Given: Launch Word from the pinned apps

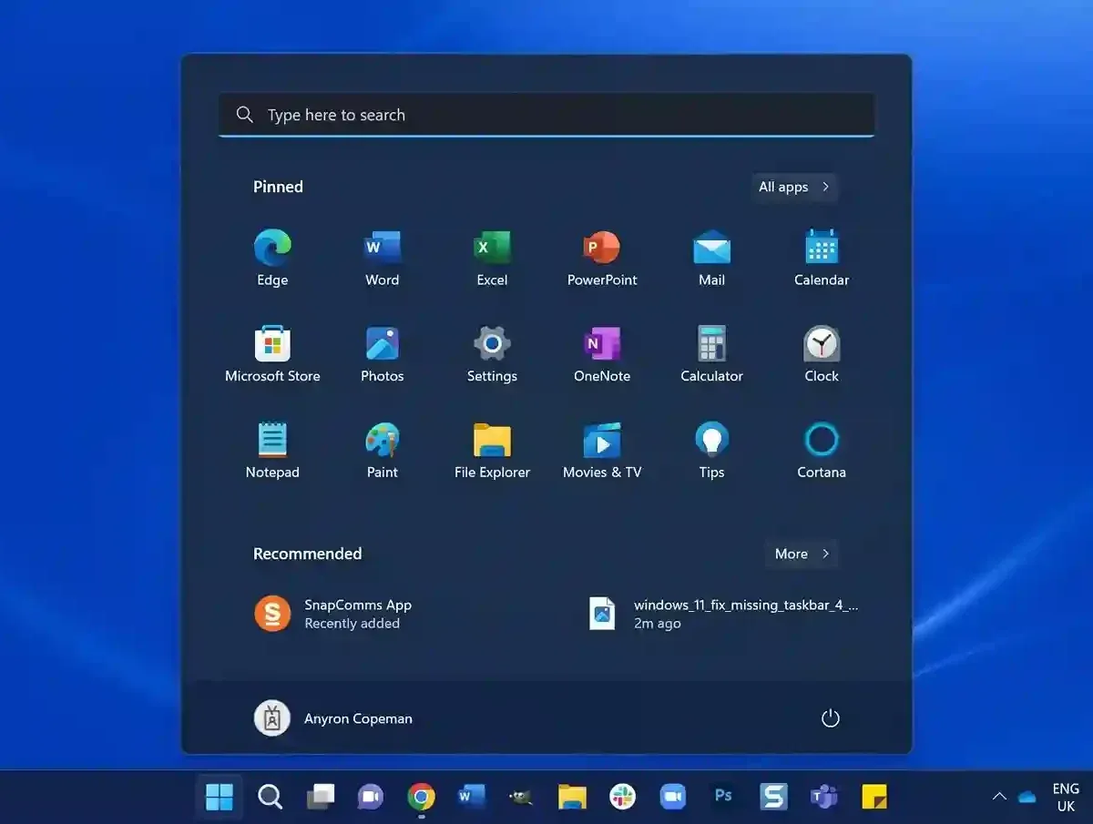Looking at the screenshot, I should pos(383,259).
